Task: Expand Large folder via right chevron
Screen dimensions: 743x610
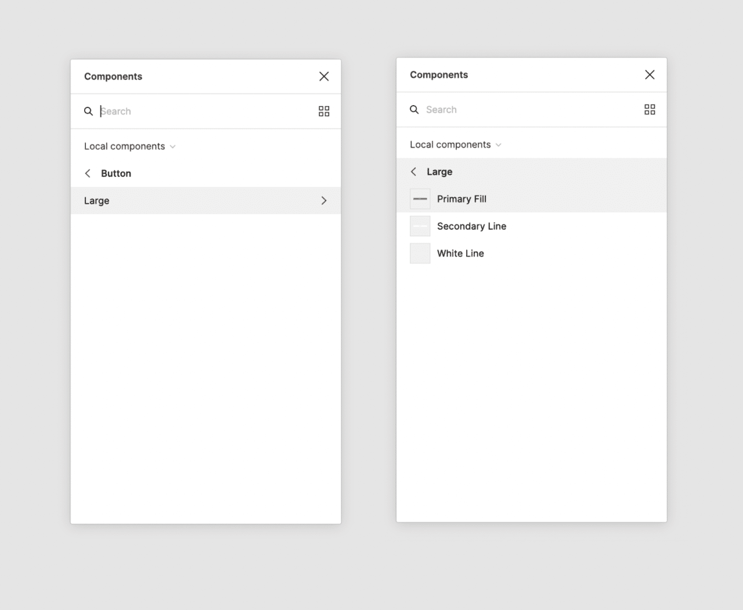Action: tap(324, 201)
